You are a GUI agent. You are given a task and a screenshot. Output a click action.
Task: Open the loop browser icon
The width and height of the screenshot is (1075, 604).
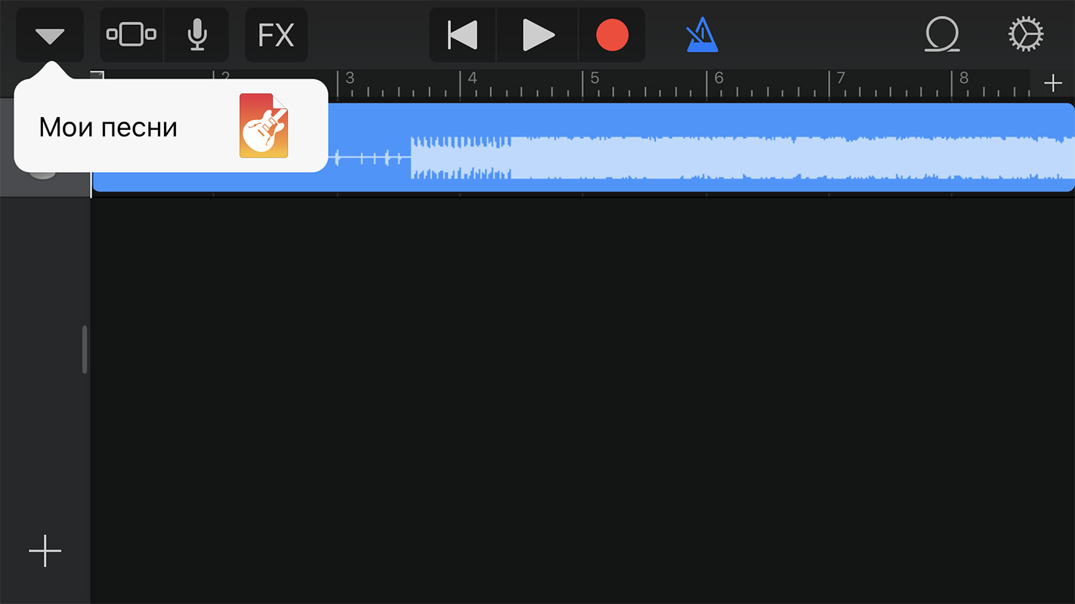pyautogui.click(x=942, y=35)
